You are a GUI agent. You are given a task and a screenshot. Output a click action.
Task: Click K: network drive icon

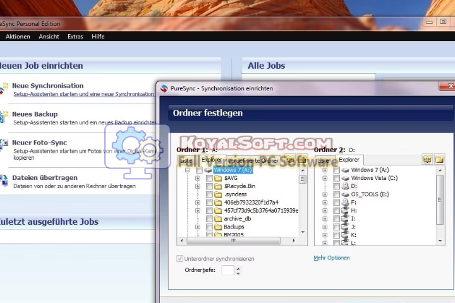345,235
